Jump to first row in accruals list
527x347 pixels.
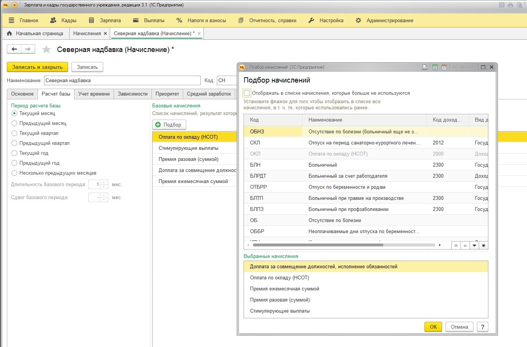(x=456, y=245)
